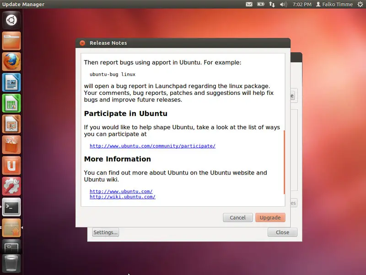The height and width of the screenshot is (275, 366).
Task: Close the Release Notes dialog
Action: coord(82,43)
